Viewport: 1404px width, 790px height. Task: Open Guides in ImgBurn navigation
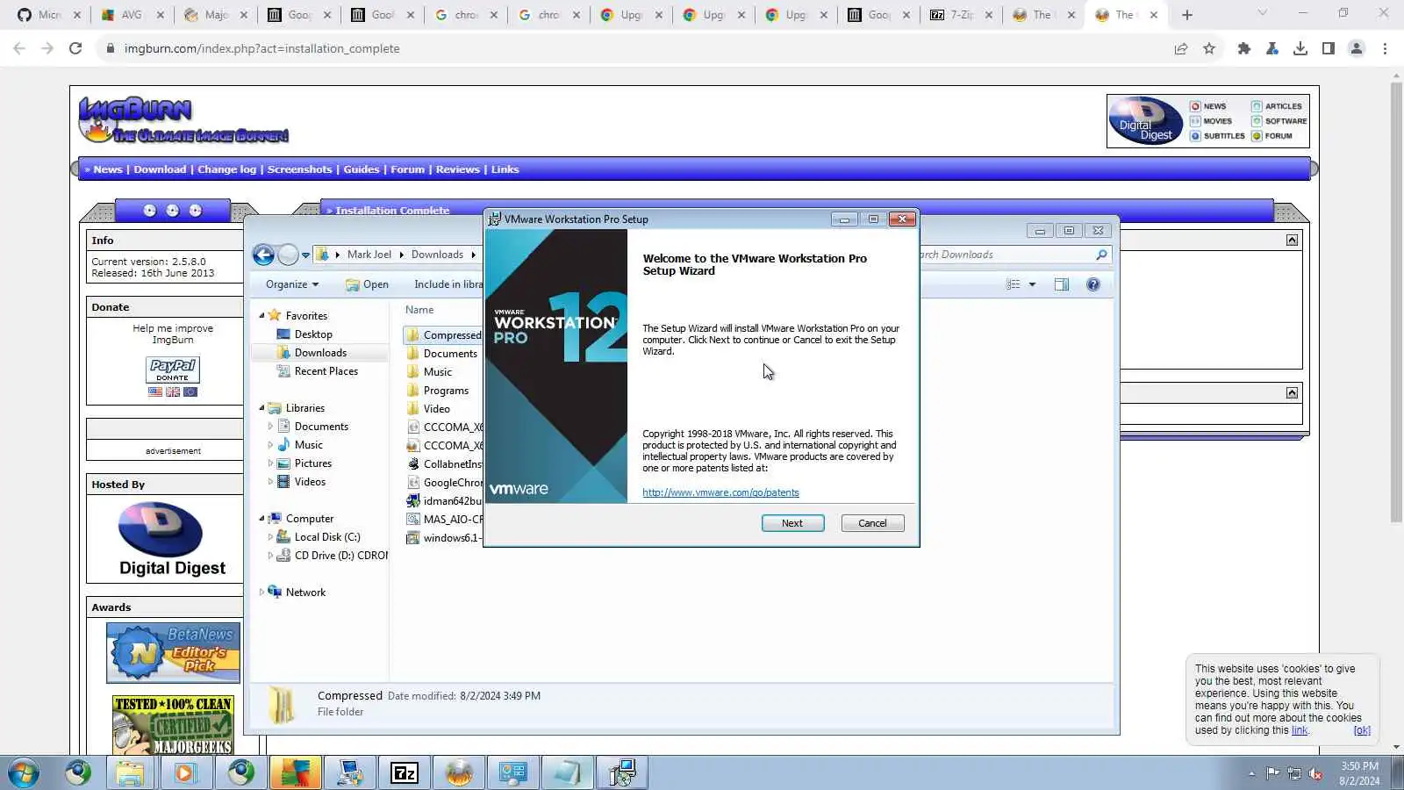coord(362,169)
